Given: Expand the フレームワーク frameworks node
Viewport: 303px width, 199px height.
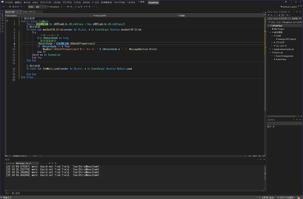Looking at the screenshot, I should 272,46.
